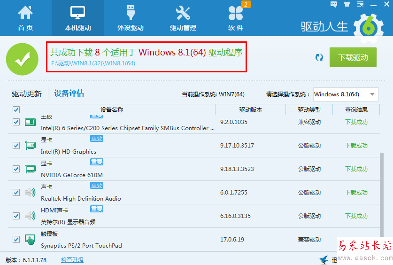
Task: Open the 软件 software tab
Action: [236, 18]
